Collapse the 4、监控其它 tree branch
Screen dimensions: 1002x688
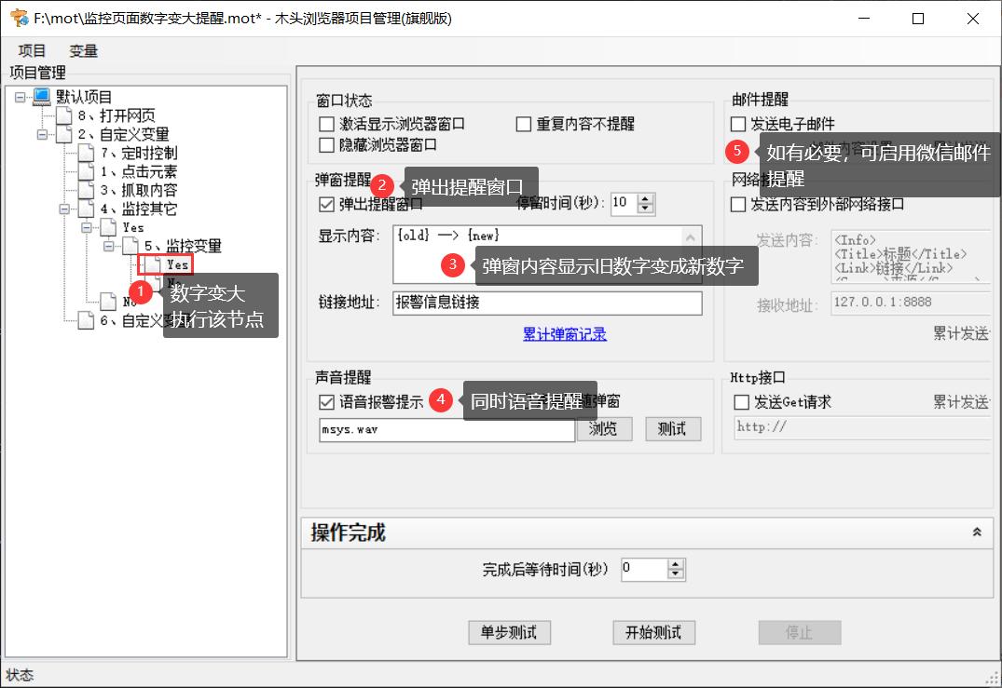click(x=64, y=209)
